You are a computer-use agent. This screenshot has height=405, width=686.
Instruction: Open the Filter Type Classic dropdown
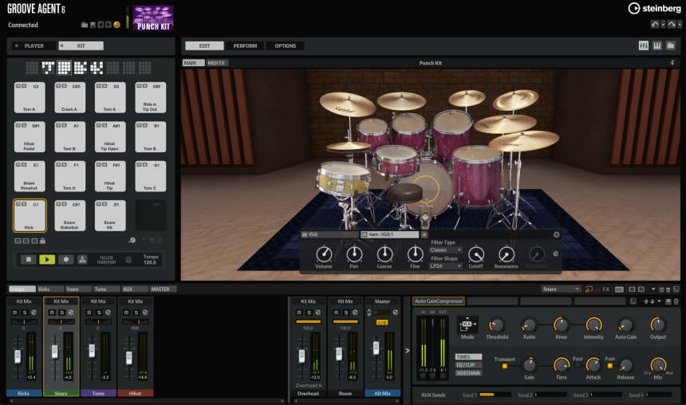tap(445, 250)
